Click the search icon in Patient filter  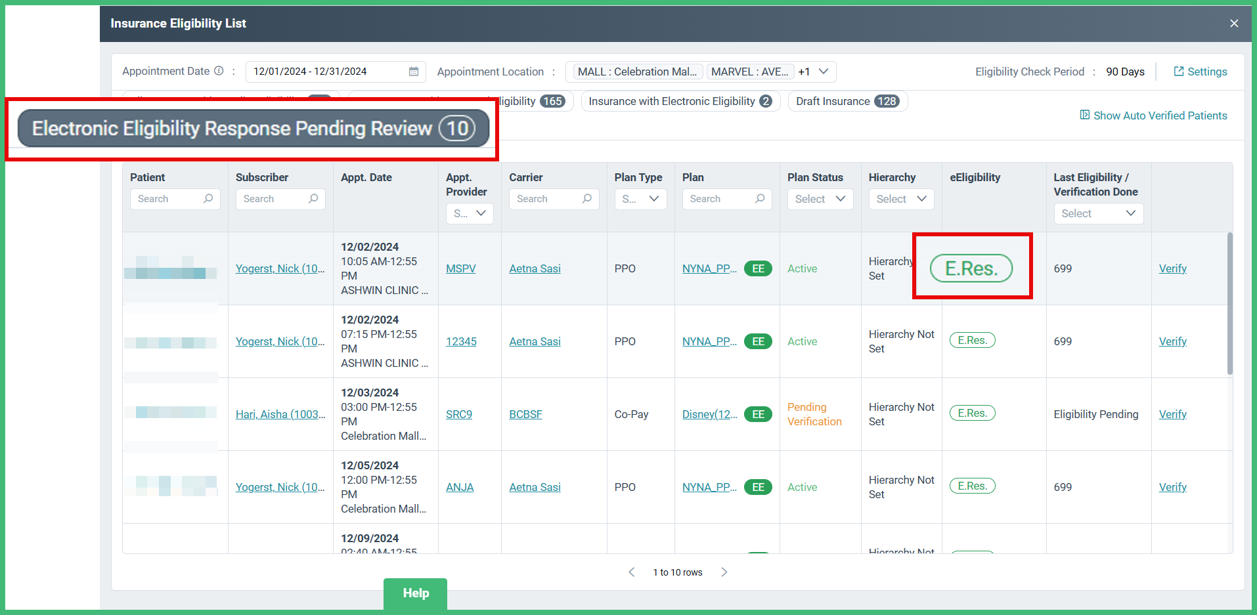[x=208, y=199]
